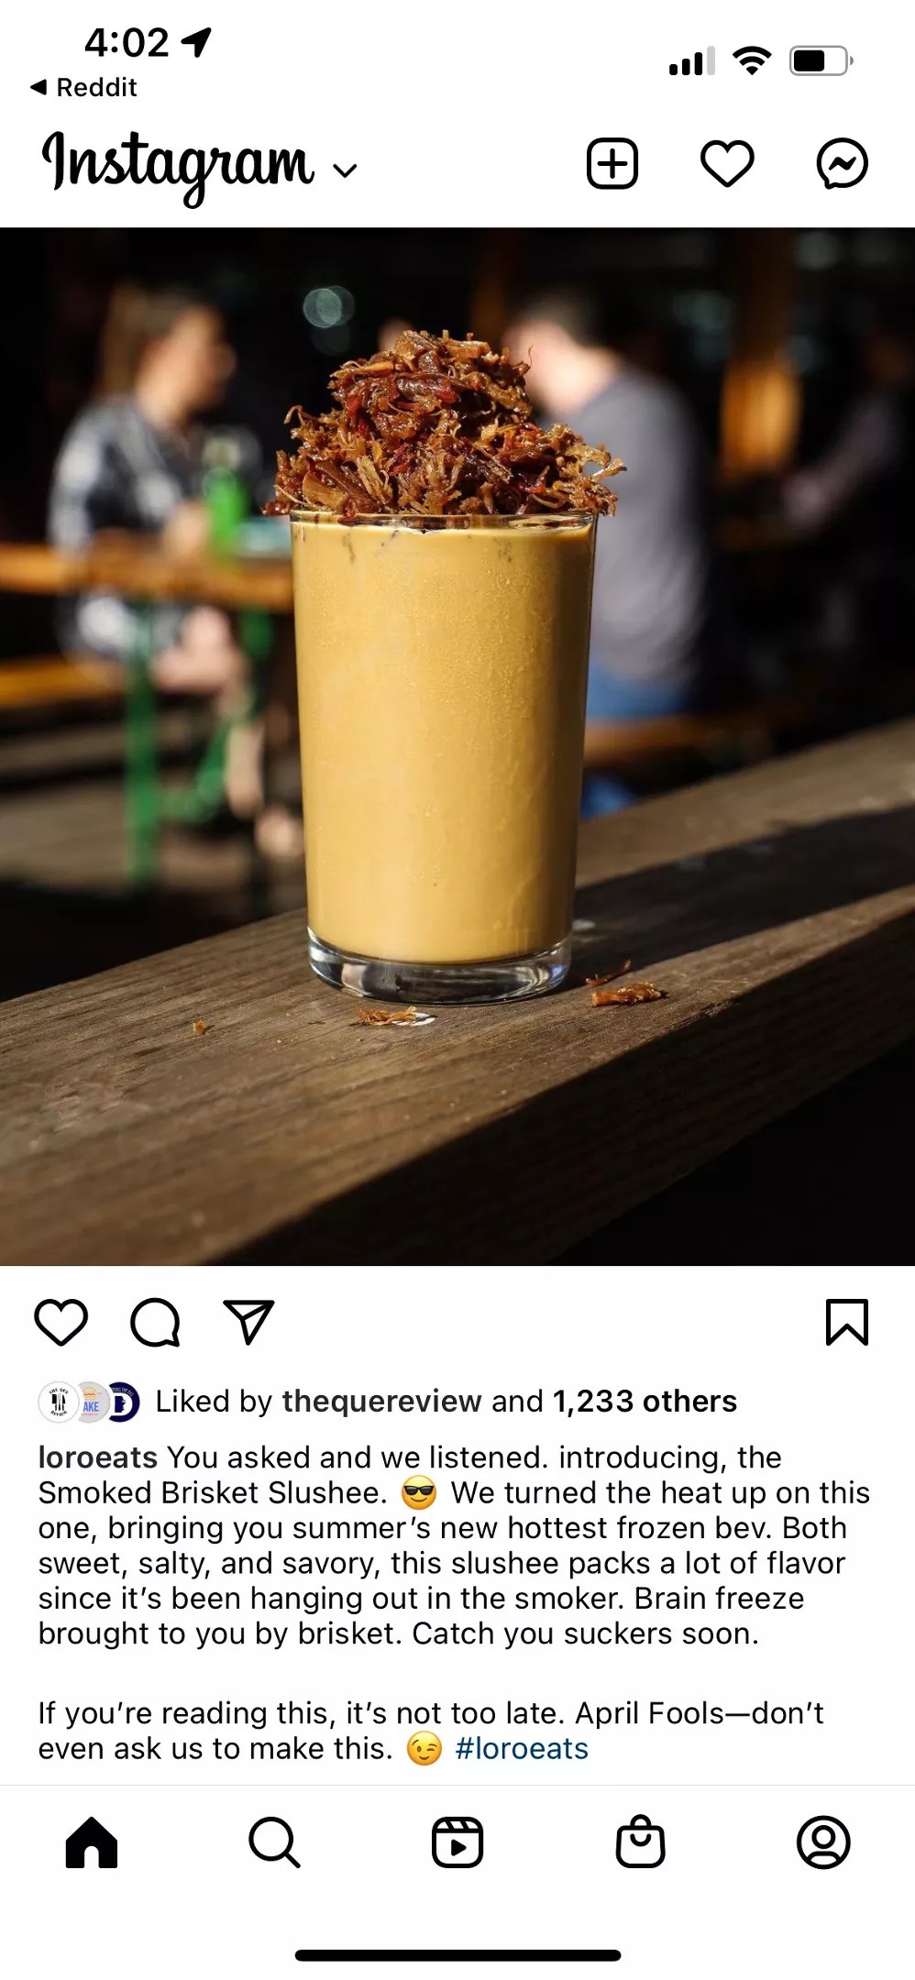Screen dimensions: 915x1980
Task: Open comments with speech bubble icon
Action: coord(155,1323)
